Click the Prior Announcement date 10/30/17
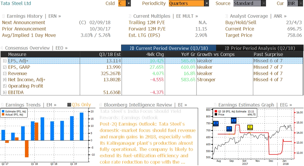The width and height of the screenshot is (304, 166). click(x=100, y=29)
